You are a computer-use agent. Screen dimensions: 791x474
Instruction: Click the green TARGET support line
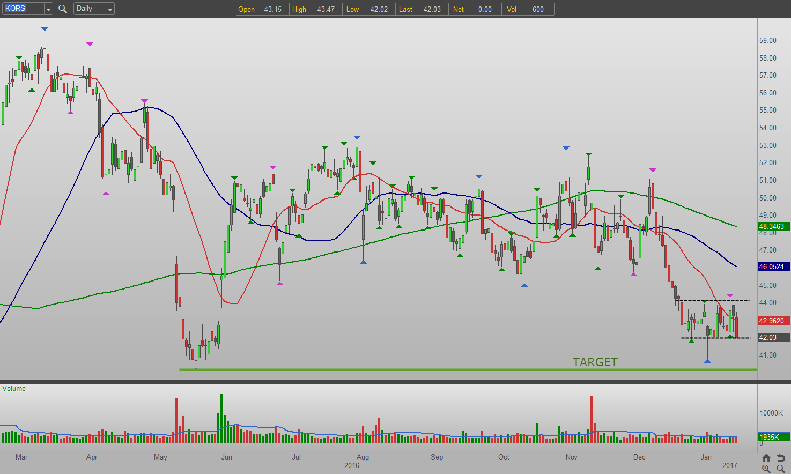tap(375, 369)
